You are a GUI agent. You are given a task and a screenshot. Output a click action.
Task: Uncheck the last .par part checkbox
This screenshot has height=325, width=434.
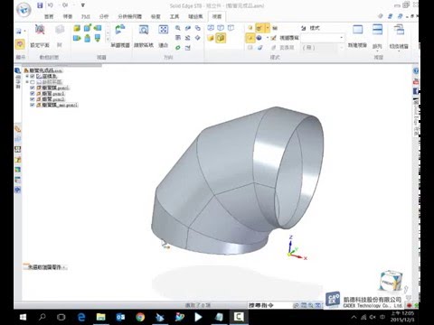point(33,105)
